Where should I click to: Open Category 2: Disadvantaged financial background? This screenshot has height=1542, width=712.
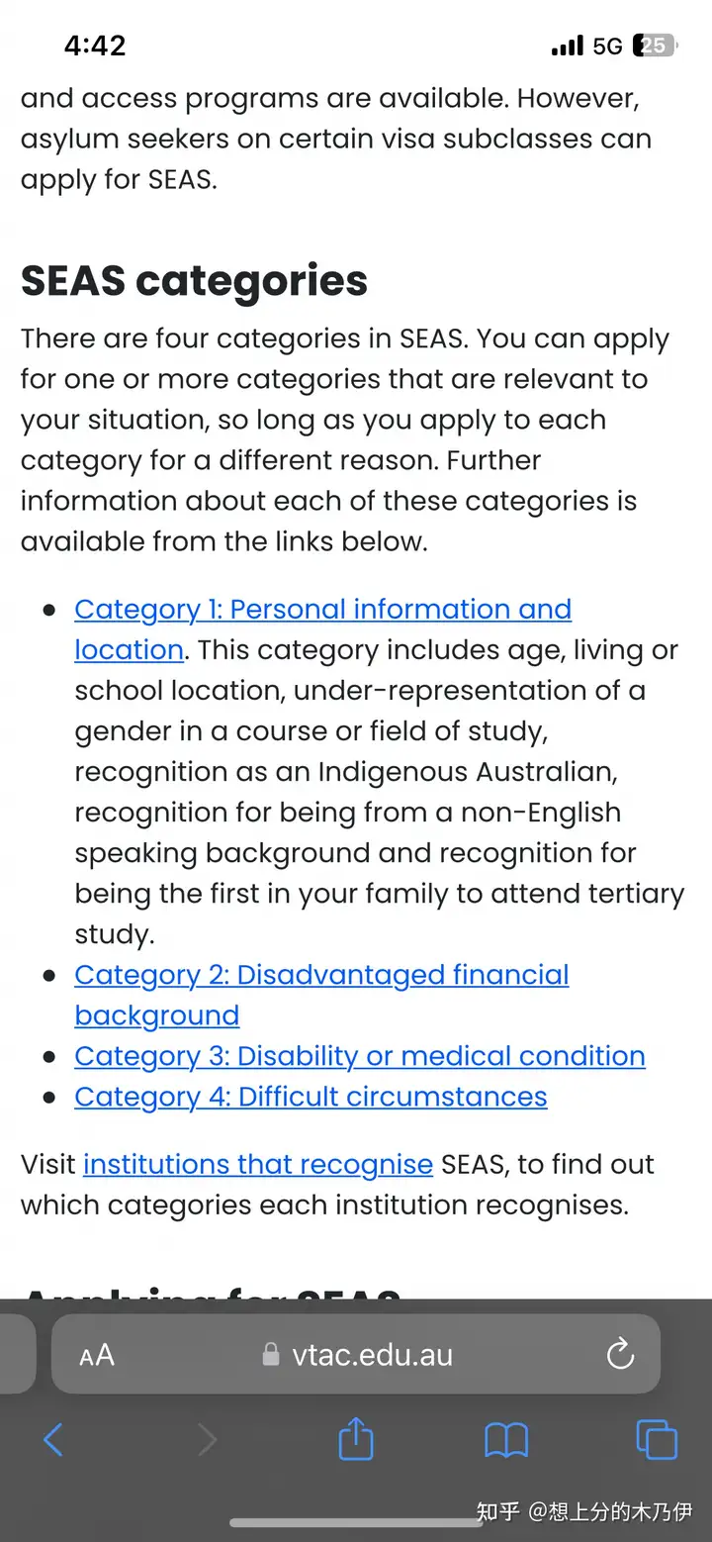click(321, 995)
